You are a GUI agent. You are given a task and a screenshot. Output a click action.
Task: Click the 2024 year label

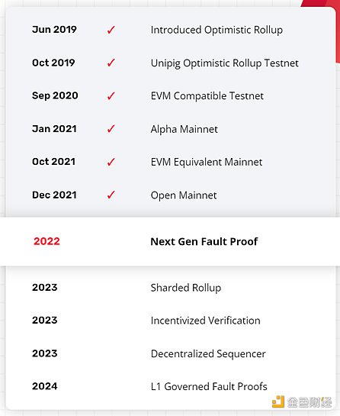click(x=44, y=386)
